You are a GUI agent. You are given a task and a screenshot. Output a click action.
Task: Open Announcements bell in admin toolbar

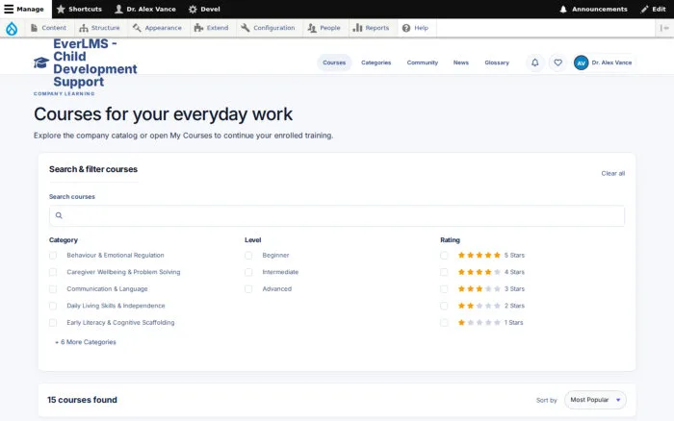593,9
